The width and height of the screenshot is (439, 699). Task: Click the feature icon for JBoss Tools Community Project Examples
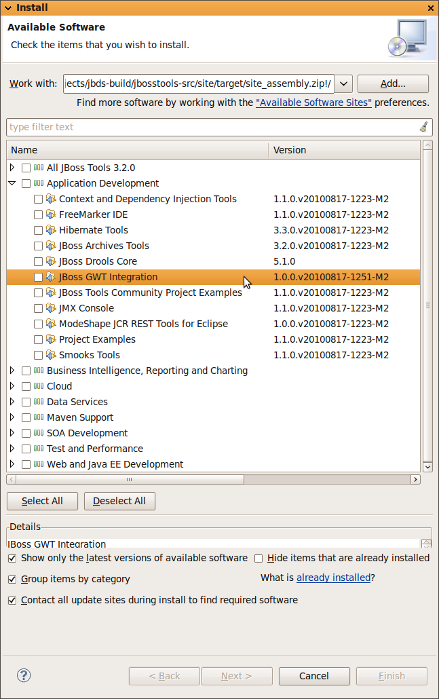52,292
